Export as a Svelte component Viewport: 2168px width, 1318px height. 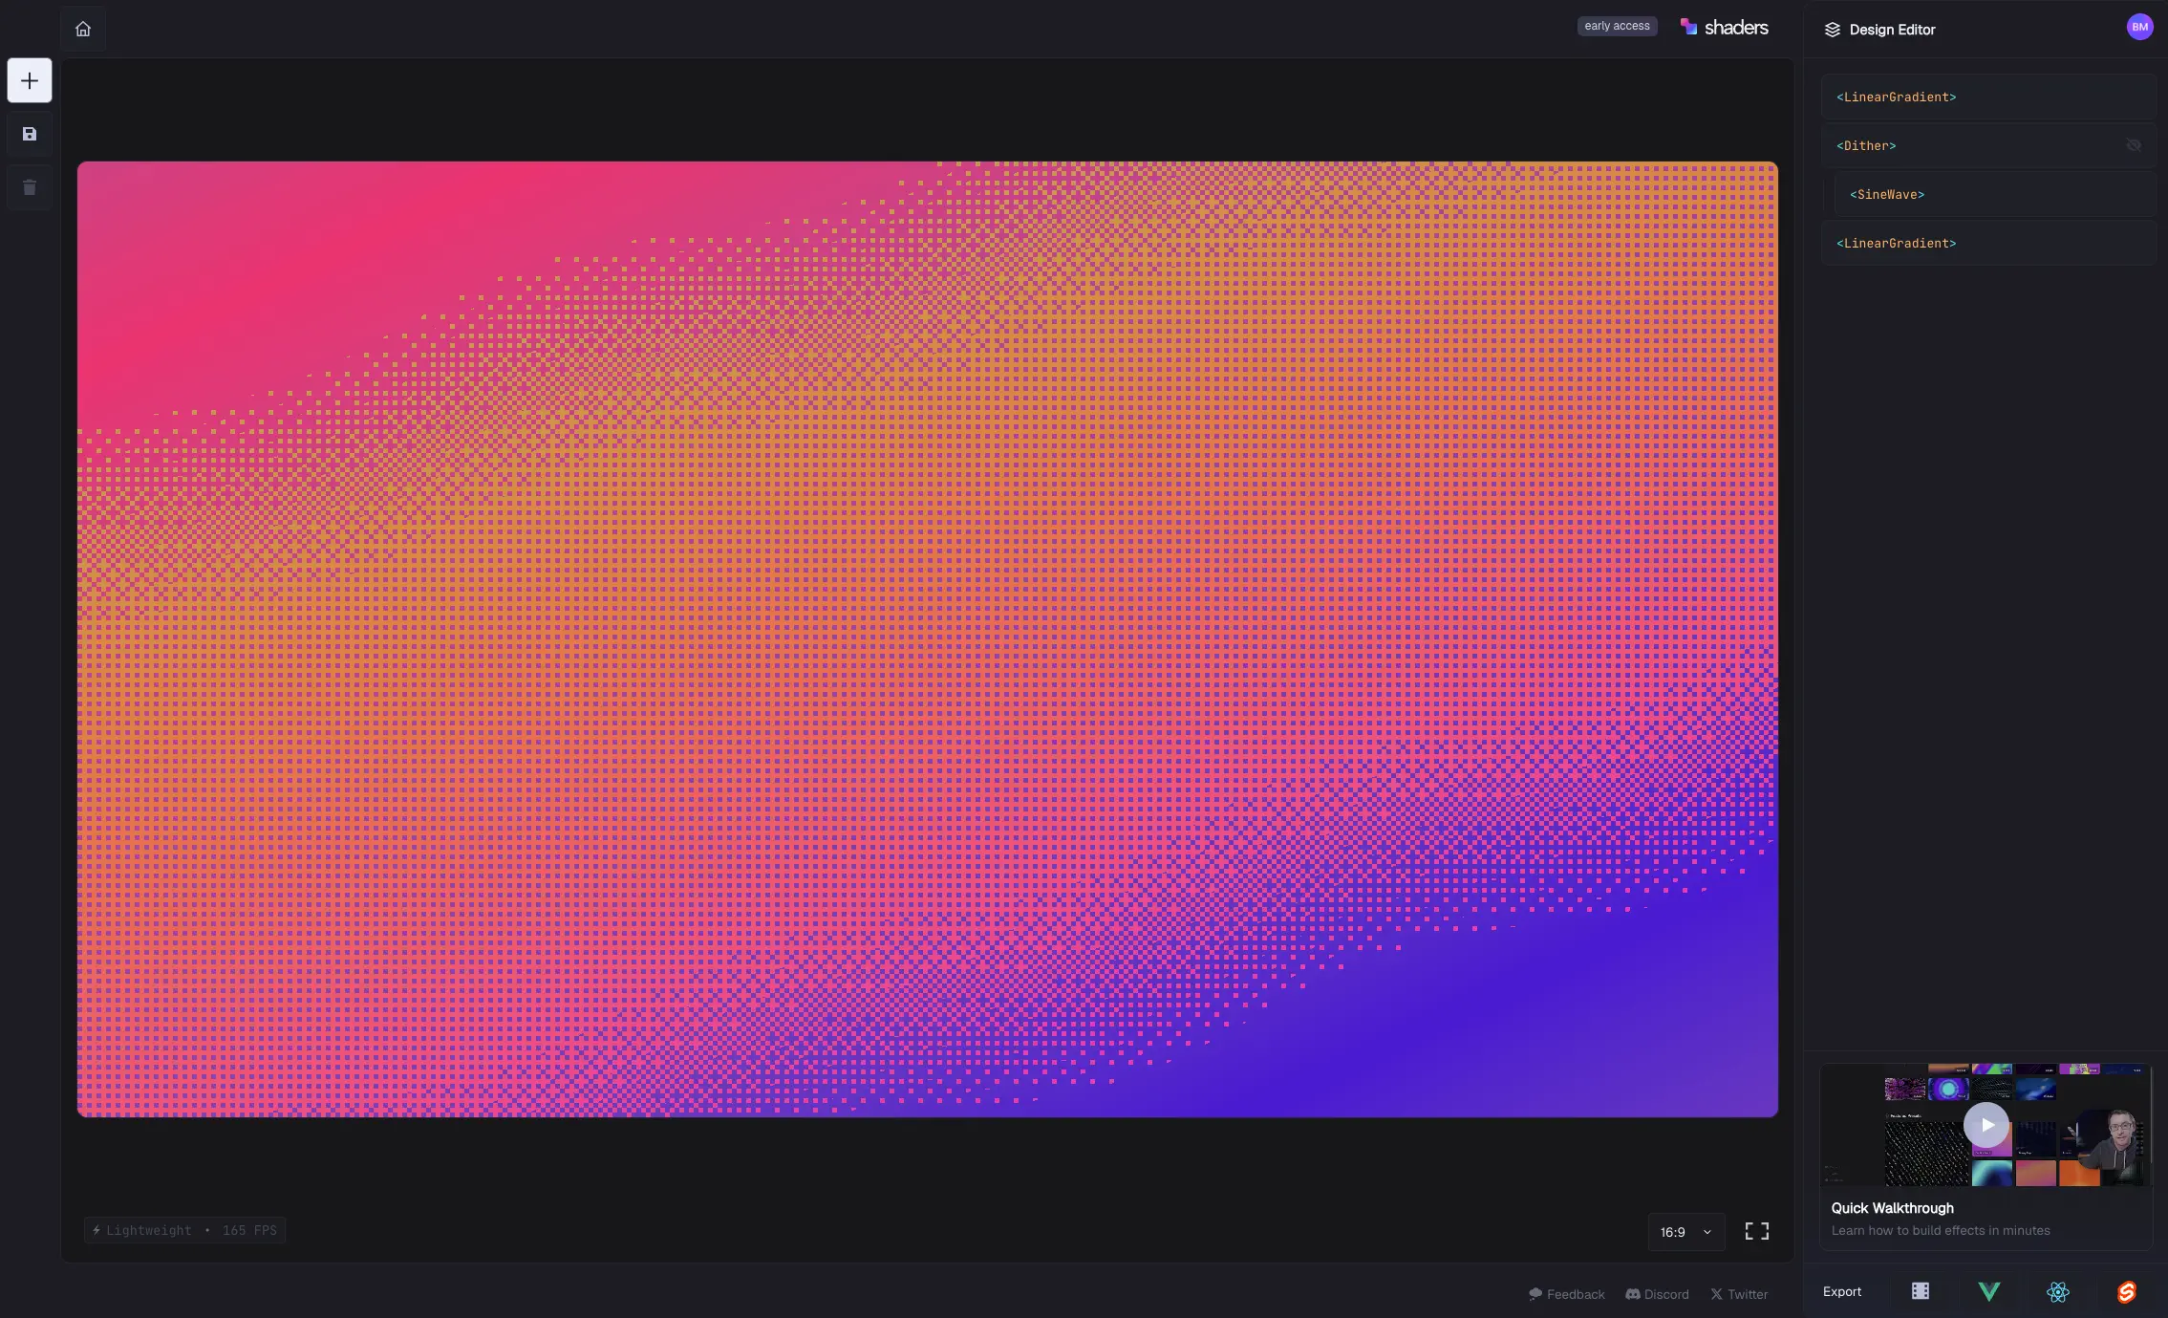pyautogui.click(x=2127, y=1291)
